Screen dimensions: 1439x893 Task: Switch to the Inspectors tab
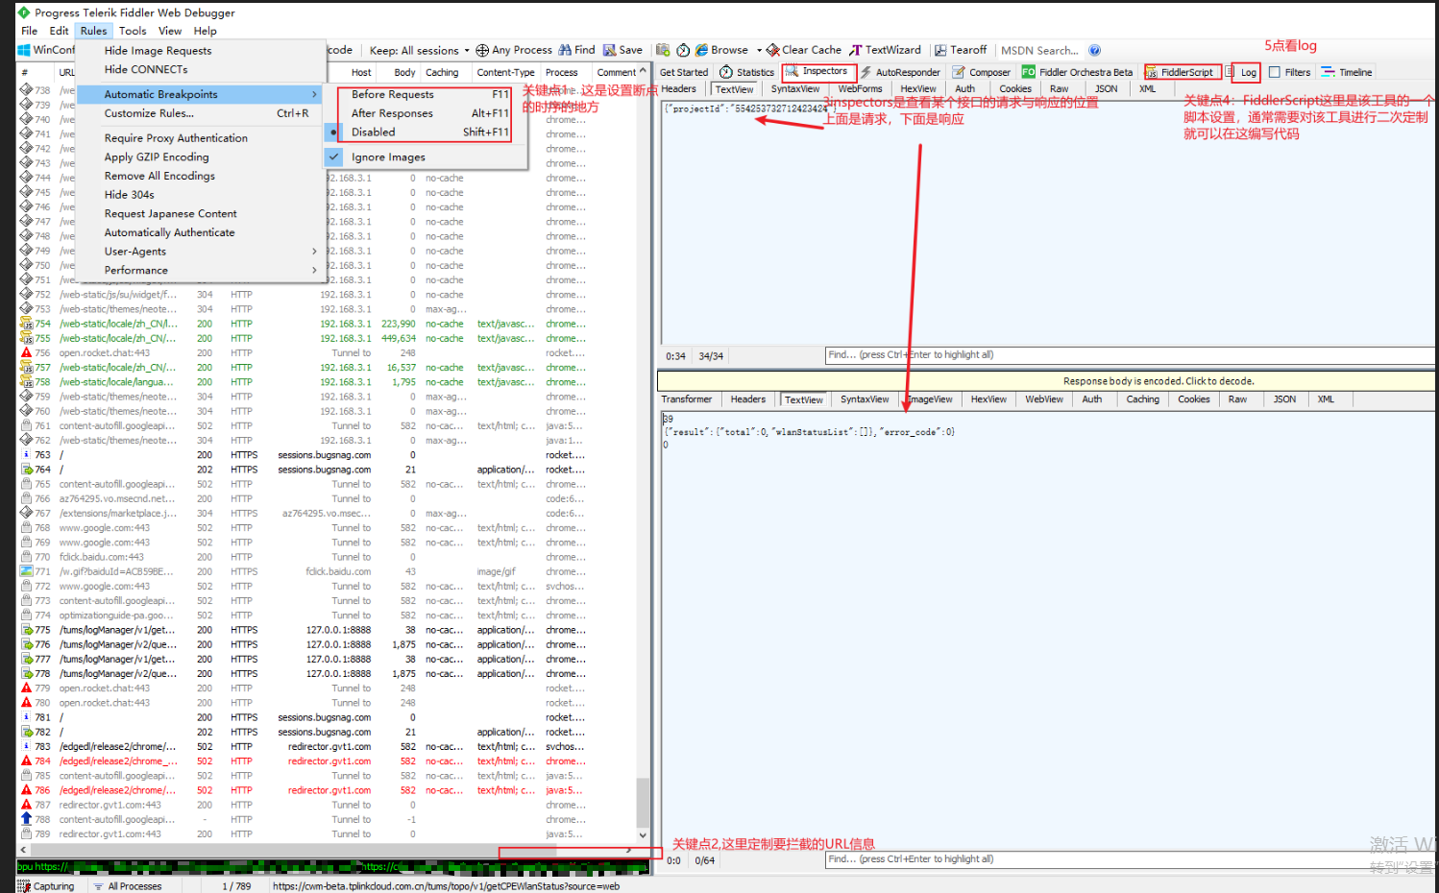(x=817, y=72)
